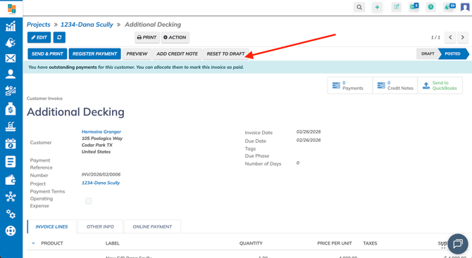Click the Additional Decking invoice title

coord(75,112)
